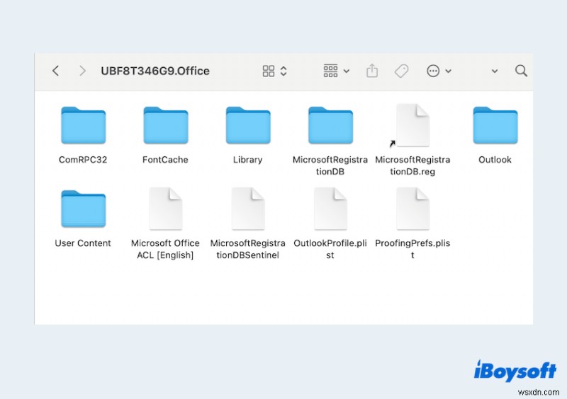The image size is (567, 399).
Task: Click the FontCache name label
Action: click(x=165, y=160)
